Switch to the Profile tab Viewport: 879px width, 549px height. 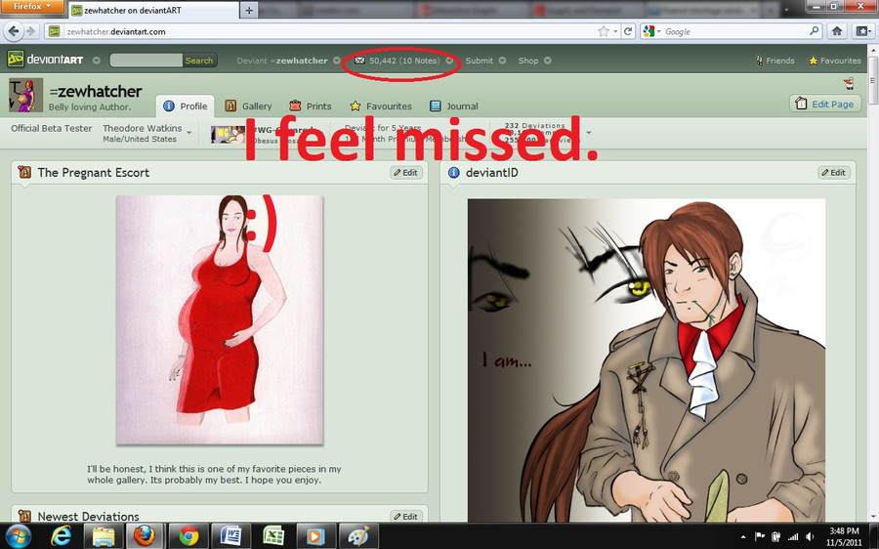tap(185, 106)
